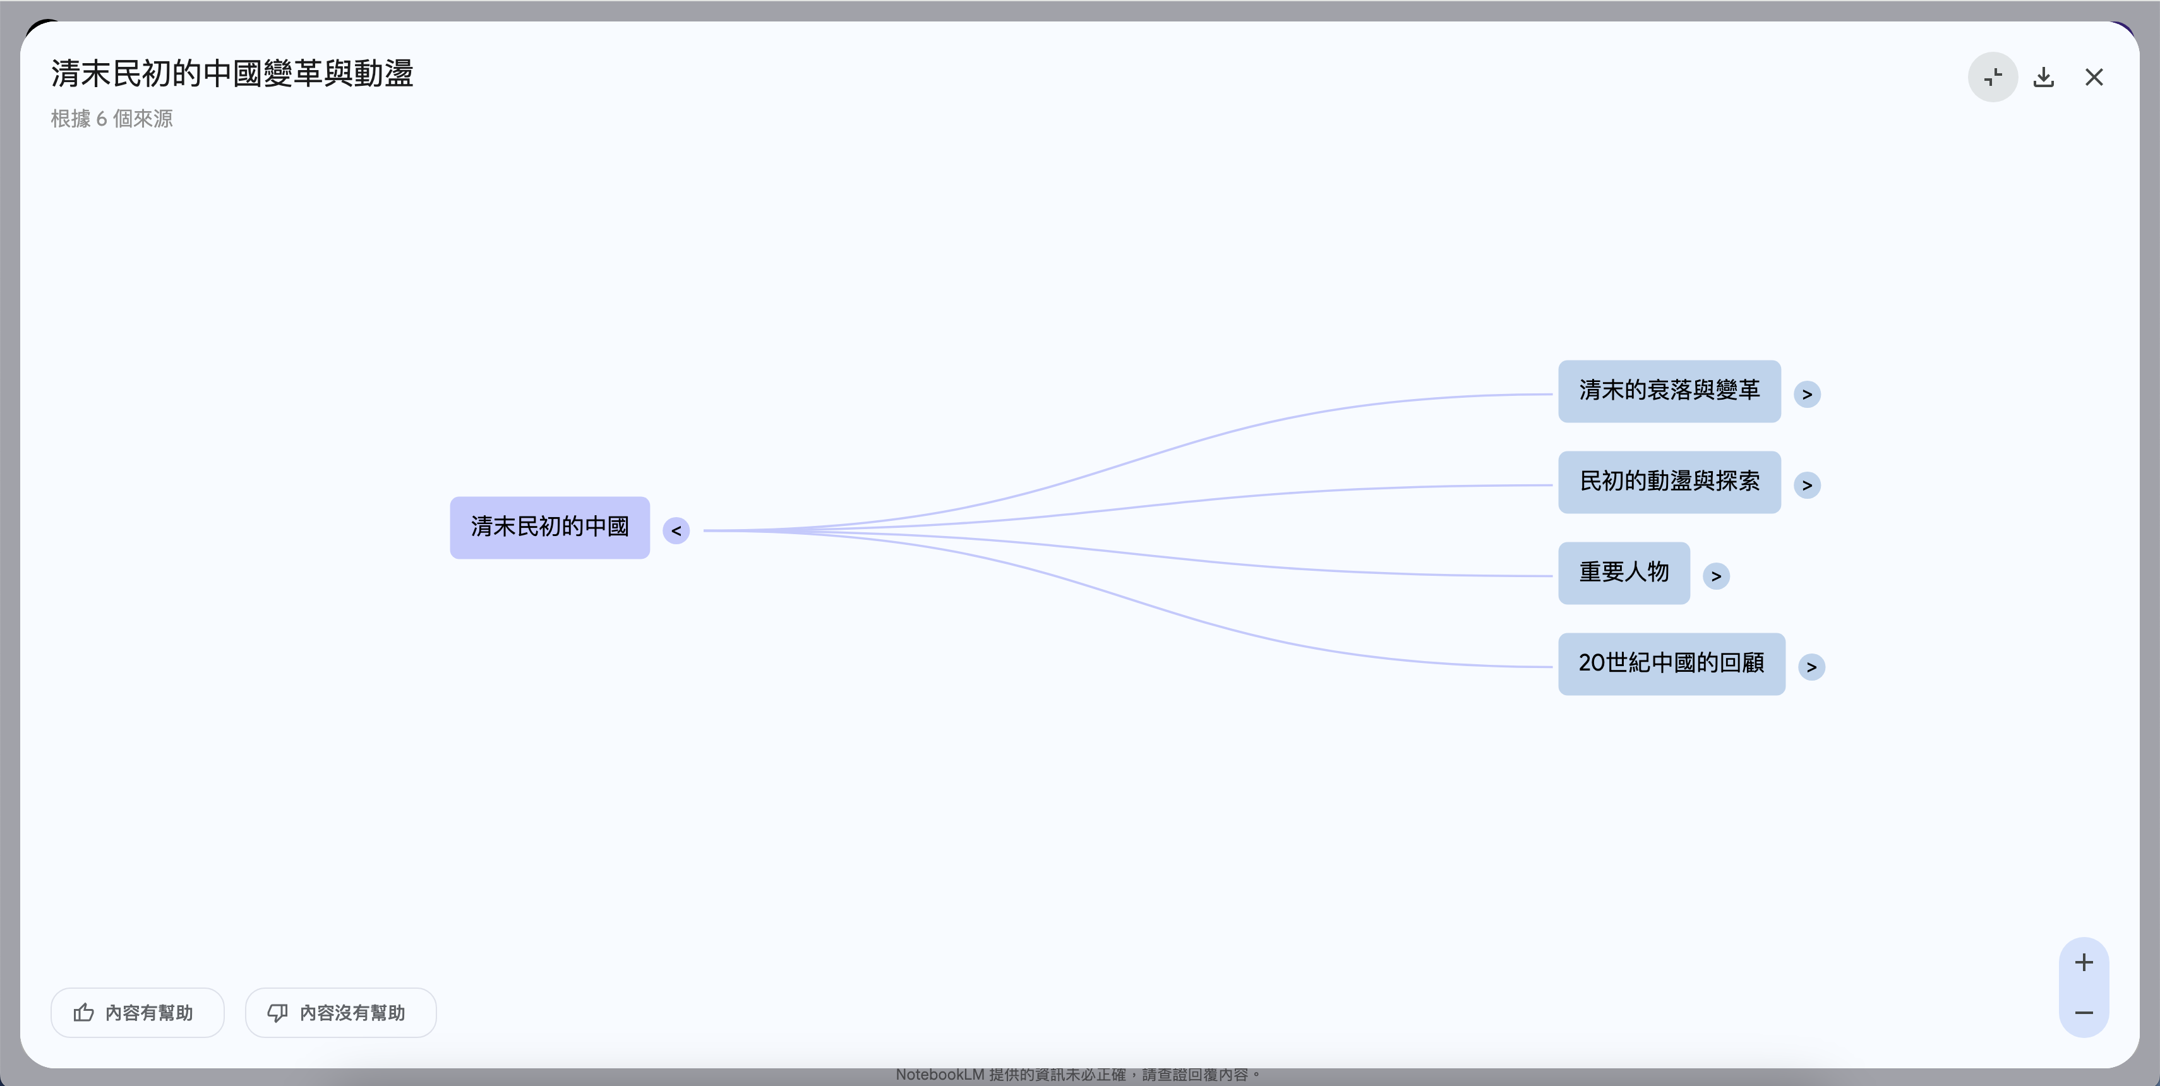Zoom in with the plus button

pos(2084,962)
